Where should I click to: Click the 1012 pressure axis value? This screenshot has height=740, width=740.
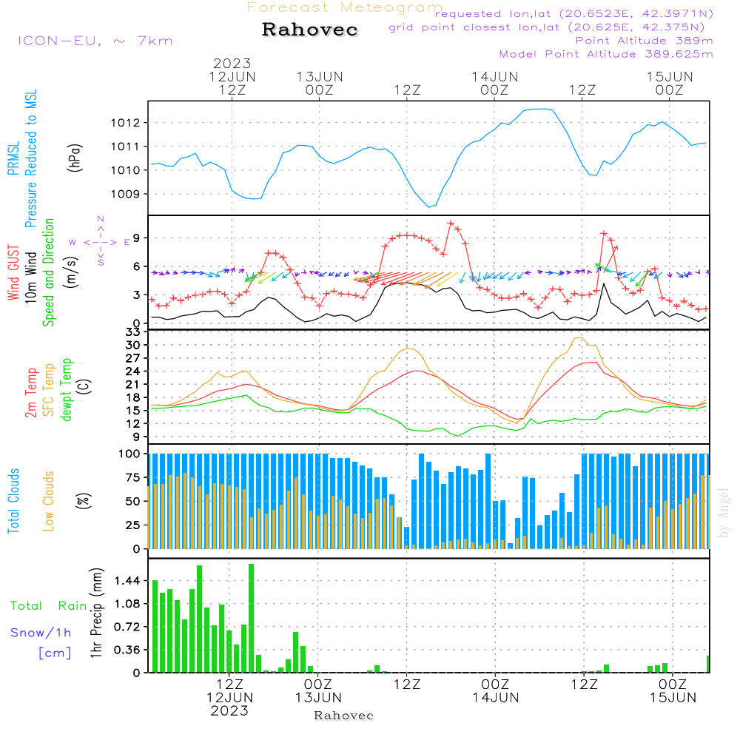[126, 123]
